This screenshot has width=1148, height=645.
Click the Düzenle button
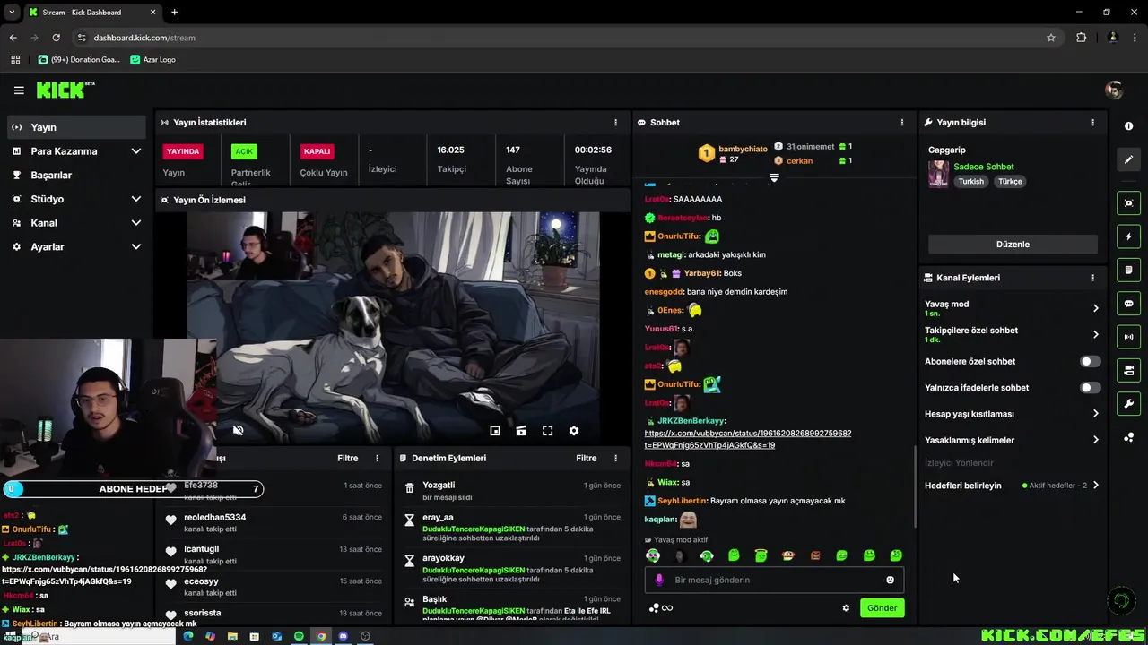[1013, 245]
